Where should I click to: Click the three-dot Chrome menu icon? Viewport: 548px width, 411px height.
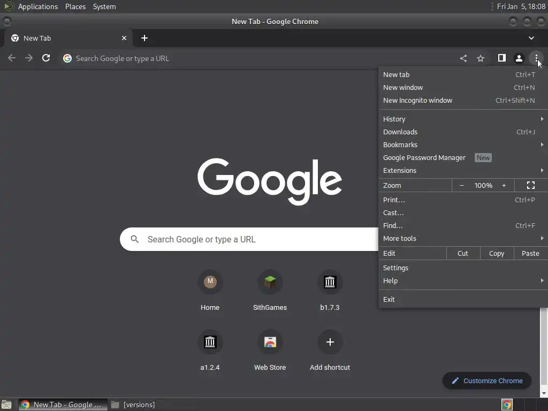click(536, 58)
